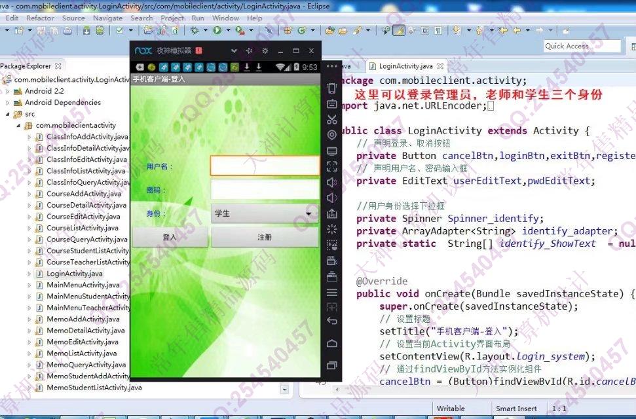Click Nox fullscreen icon in sidebar
636x419 pixels.
(x=332, y=166)
